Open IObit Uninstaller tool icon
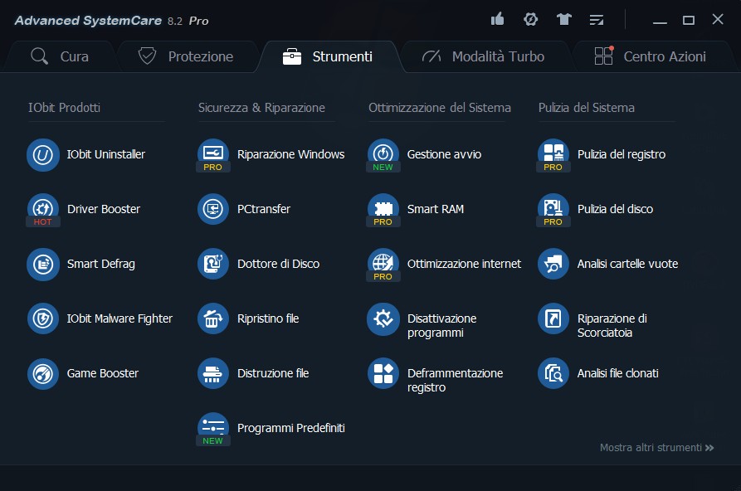Viewport: 741px width, 491px height. click(43, 154)
